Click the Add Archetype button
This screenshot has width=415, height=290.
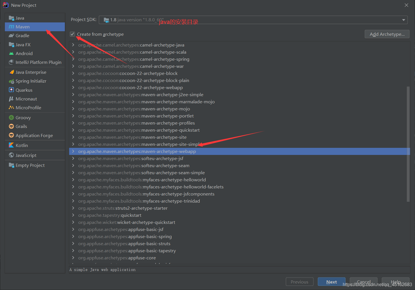point(387,34)
